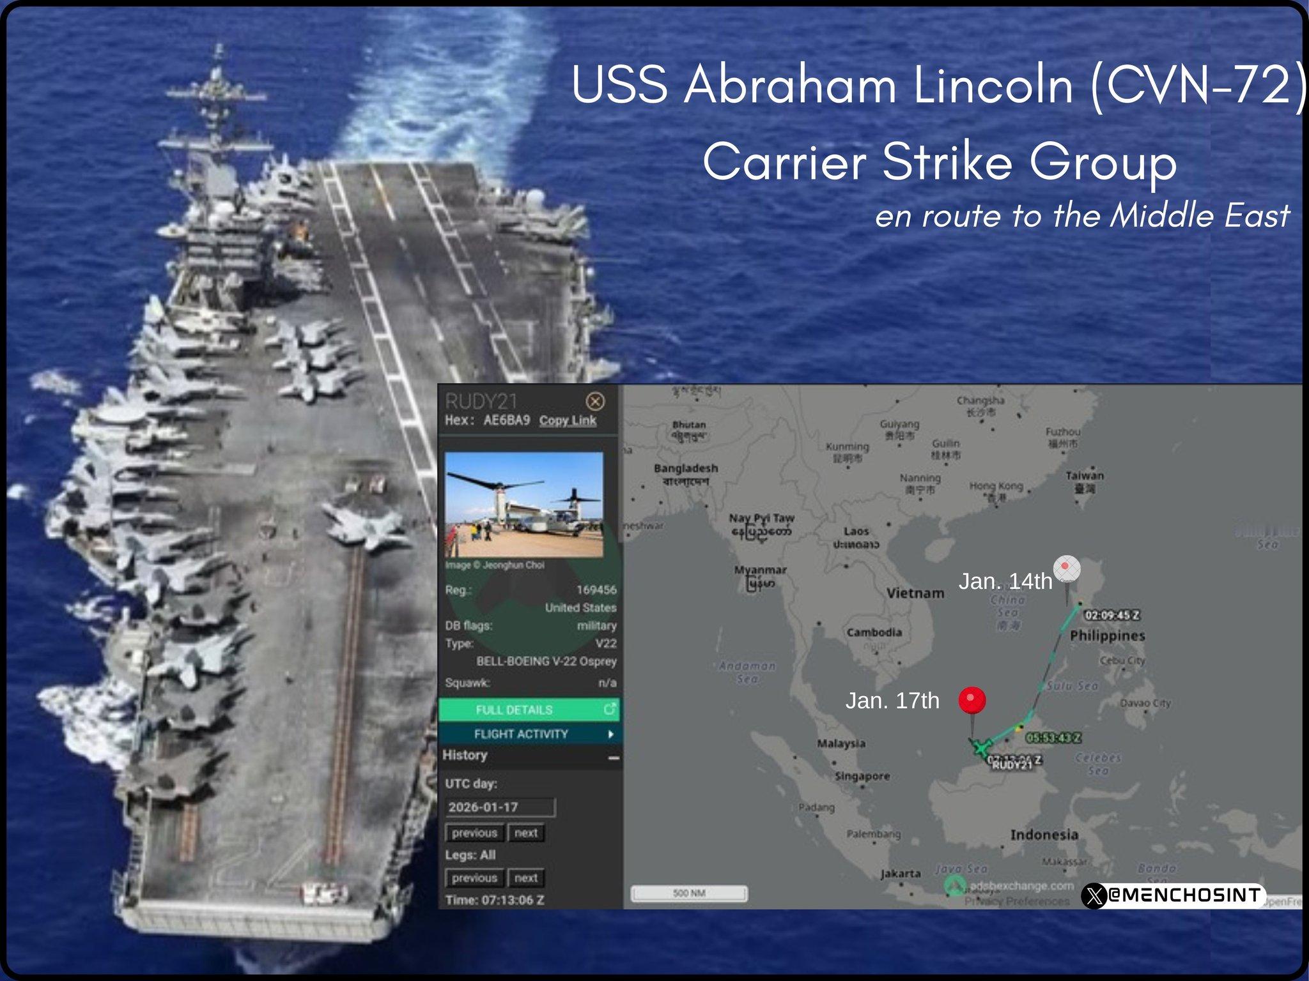Image resolution: width=1309 pixels, height=981 pixels.
Task: Close the RUDY21 aircraft info panel
Action: click(x=594, y=401)
